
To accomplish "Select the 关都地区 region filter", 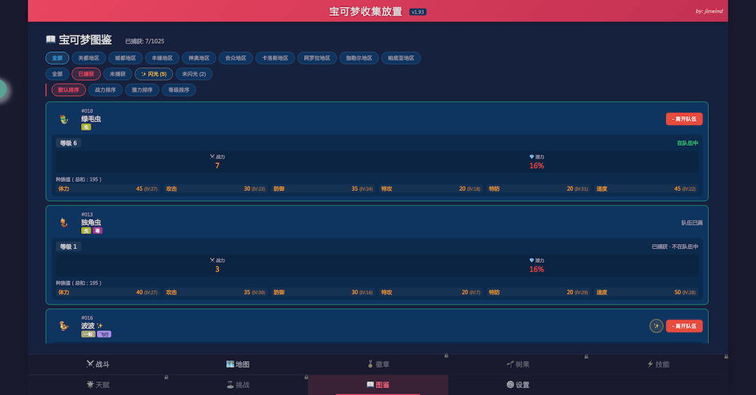I will point(88,58).
